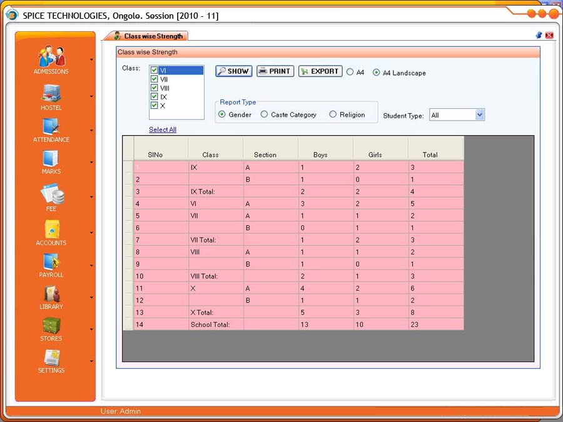The image size is (563, 422).
Task: Expand the Admissions menu arrow
Action: click(92, 60)
